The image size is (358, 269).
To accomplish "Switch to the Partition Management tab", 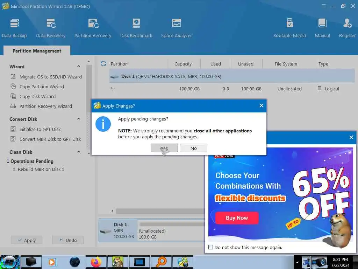I will [37, 51].
